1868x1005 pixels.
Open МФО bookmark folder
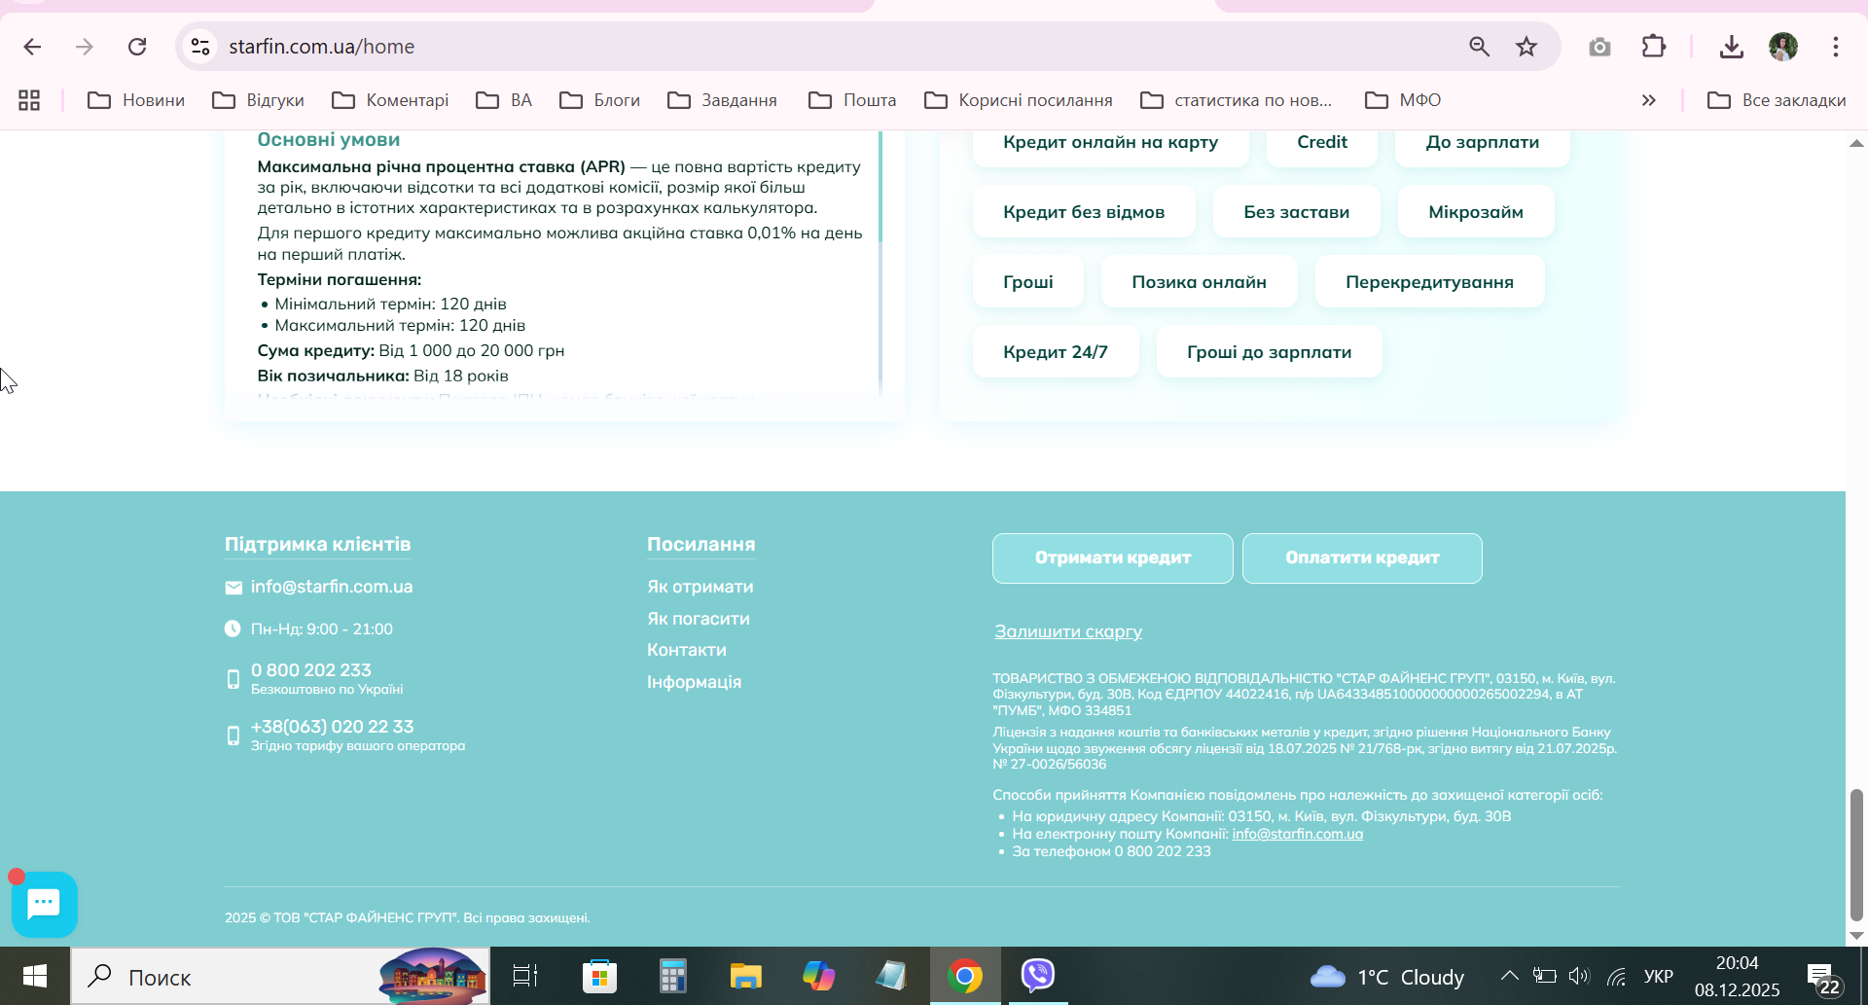click(1403, 100)
